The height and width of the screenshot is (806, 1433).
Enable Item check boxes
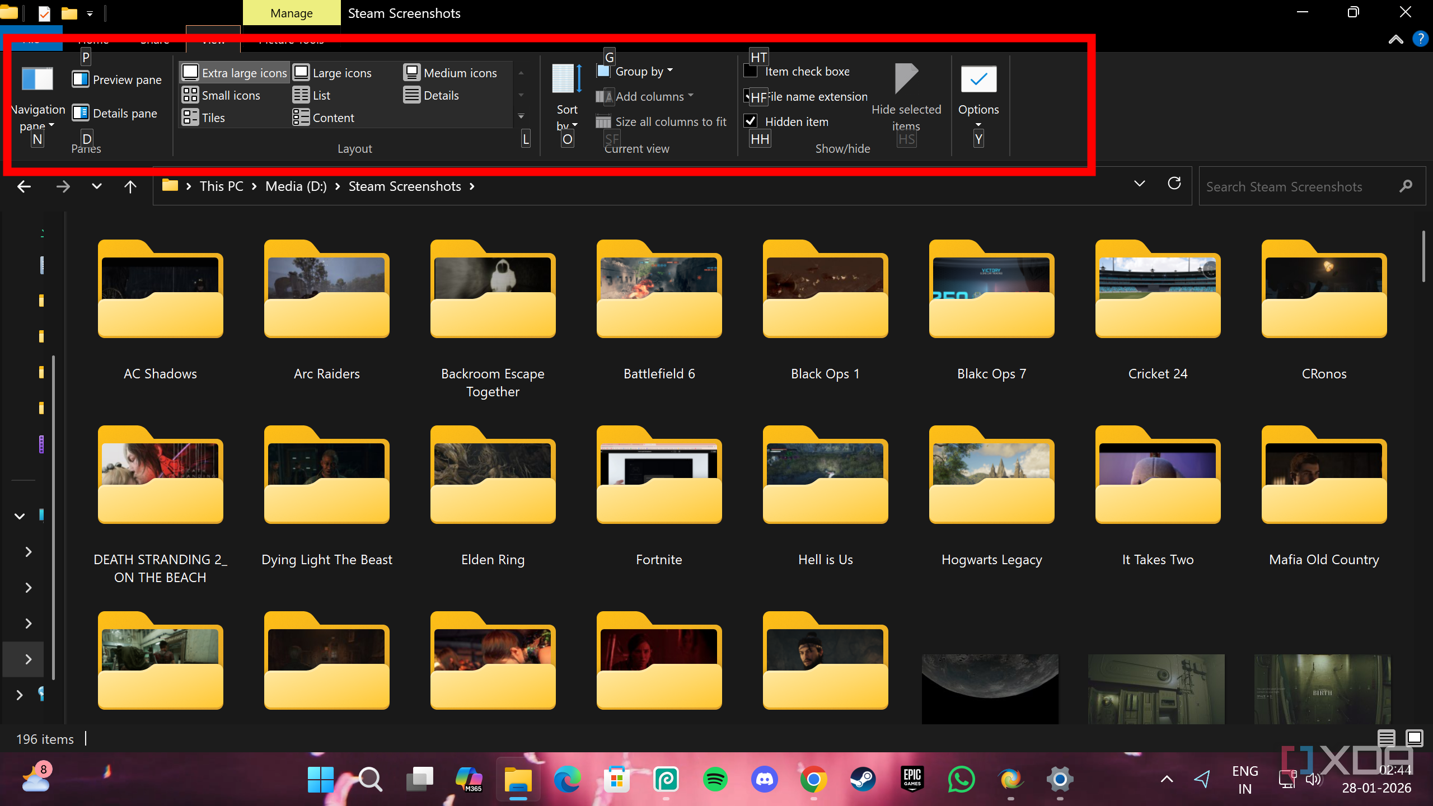pyautogui.click(x=751, y=71)
